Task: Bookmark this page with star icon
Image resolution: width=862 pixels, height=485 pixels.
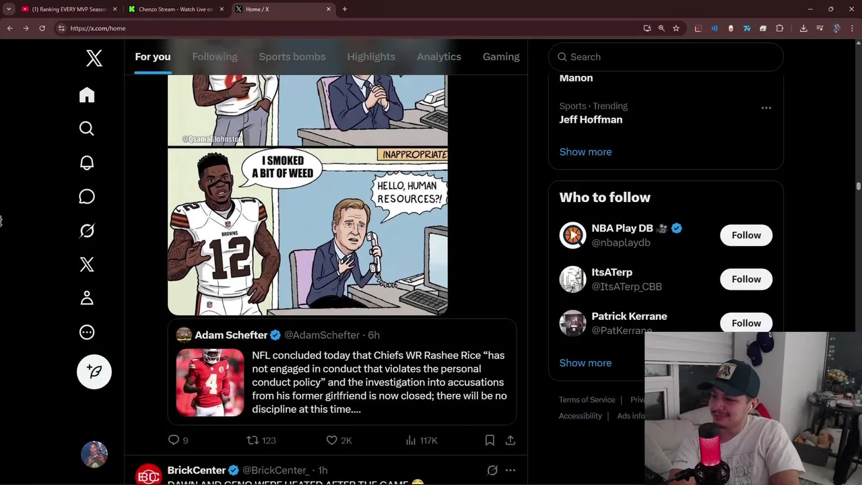Action: coord(676,28)
